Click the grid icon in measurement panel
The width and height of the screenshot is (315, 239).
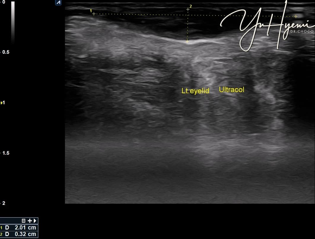(x=23, y=221)
